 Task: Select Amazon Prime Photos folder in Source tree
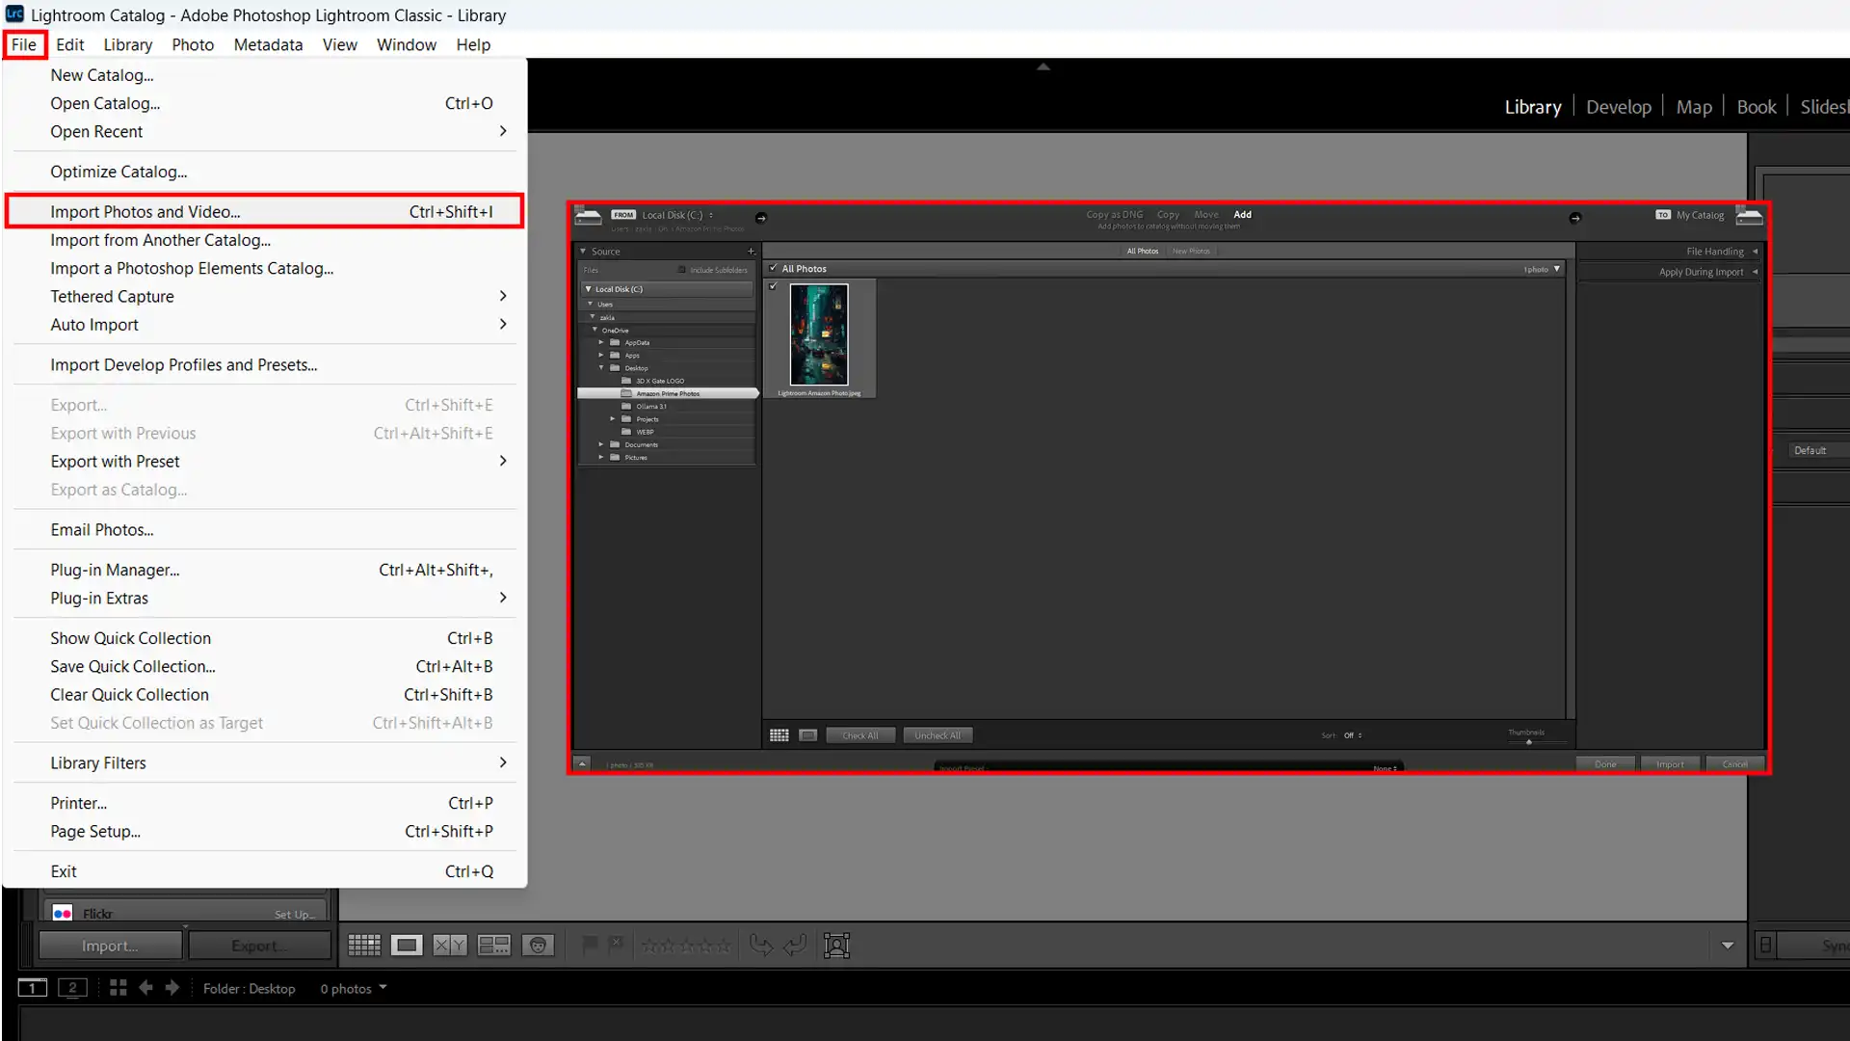coord(668,393)
